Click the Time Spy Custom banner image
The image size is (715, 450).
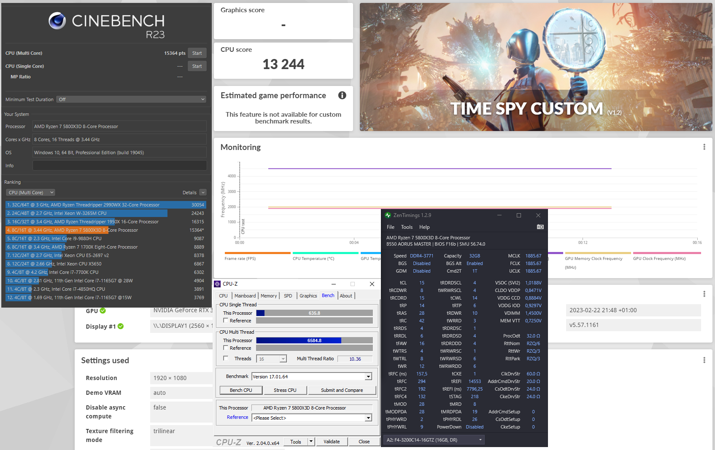(536, 67)
